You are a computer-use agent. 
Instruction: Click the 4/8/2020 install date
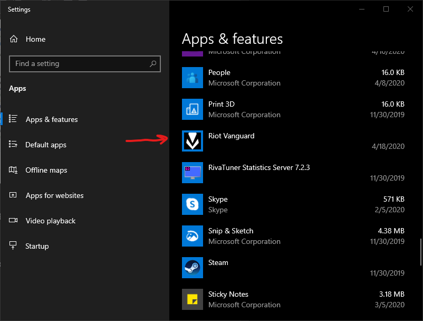pos(390,83)
